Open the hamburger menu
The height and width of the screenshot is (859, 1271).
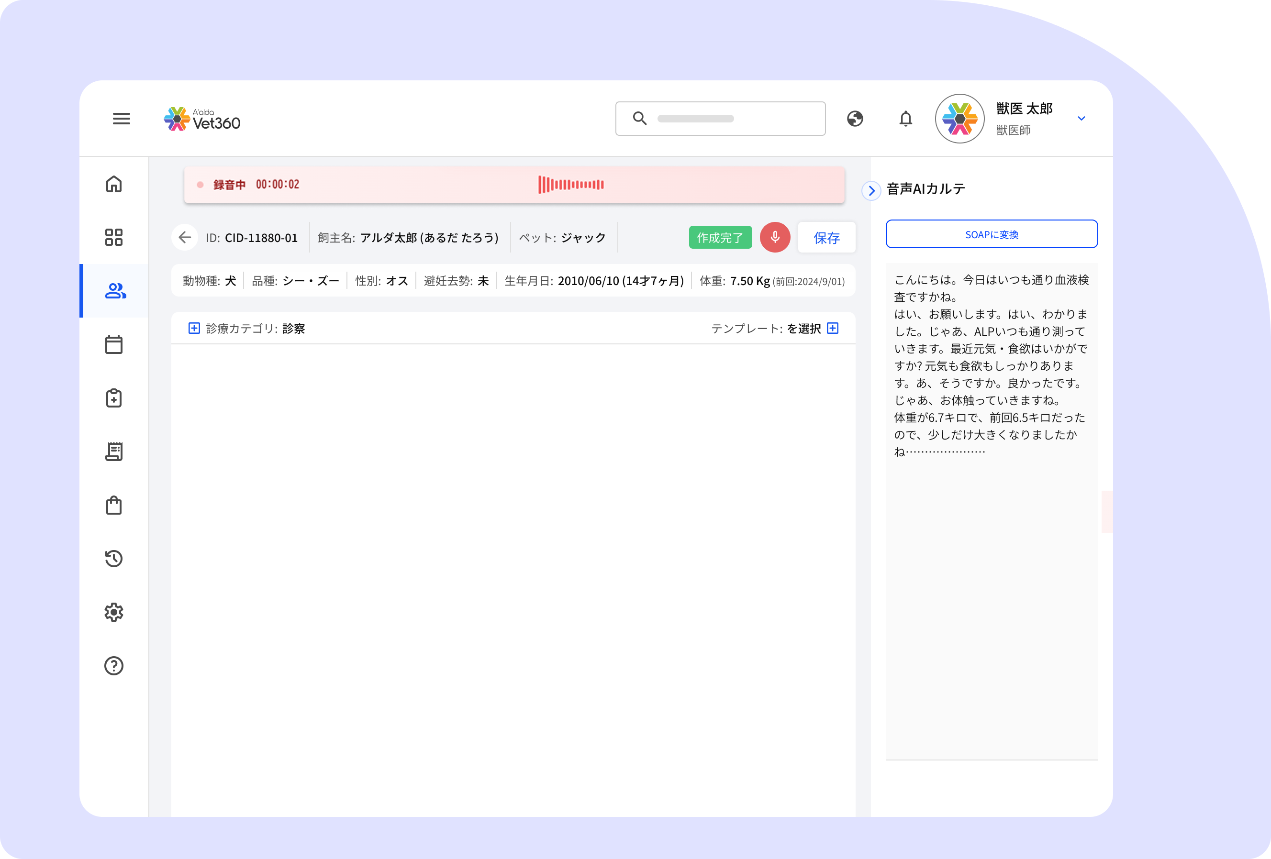tap(122, 119)
